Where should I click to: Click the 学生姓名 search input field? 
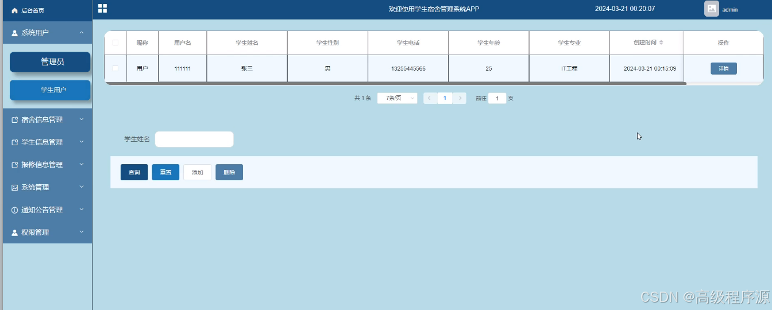[x=194, y=139]
